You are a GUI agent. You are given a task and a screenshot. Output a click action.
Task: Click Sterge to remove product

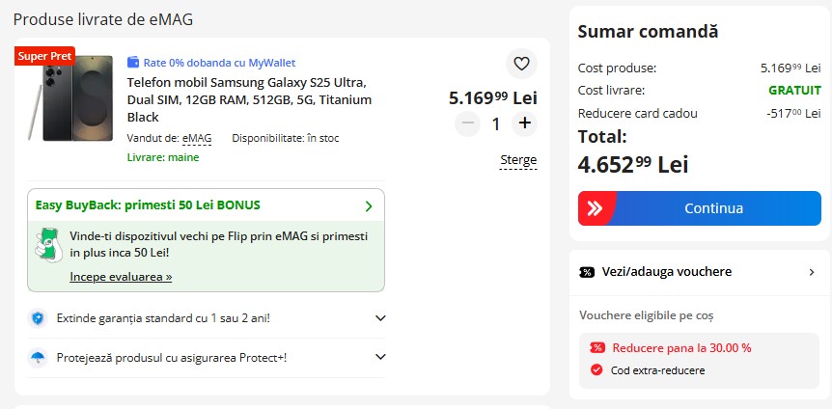point(518,160)
